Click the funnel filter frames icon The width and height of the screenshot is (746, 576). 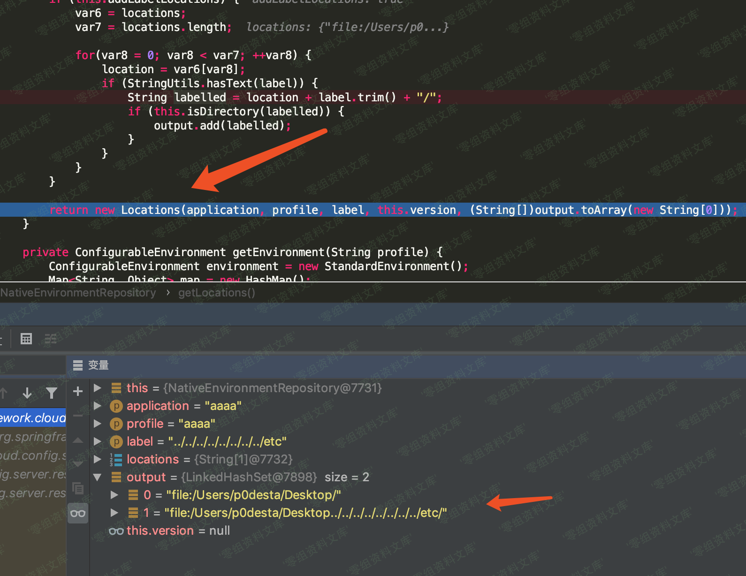pyautogui.click(x=52, y=393)
